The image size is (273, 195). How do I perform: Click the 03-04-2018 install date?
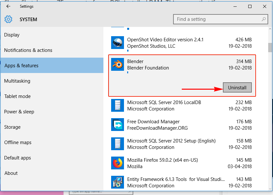point(240,167)
